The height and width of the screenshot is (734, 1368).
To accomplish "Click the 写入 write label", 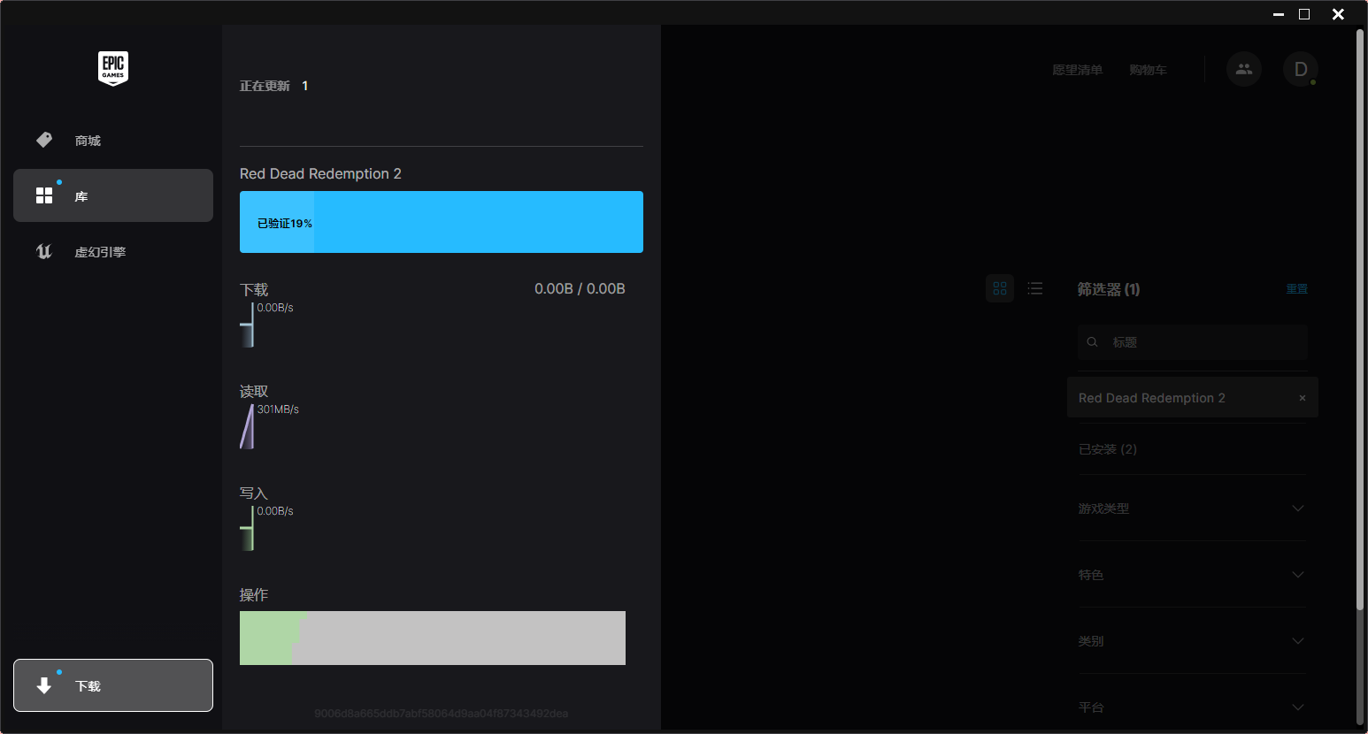I will coord(254,493).
